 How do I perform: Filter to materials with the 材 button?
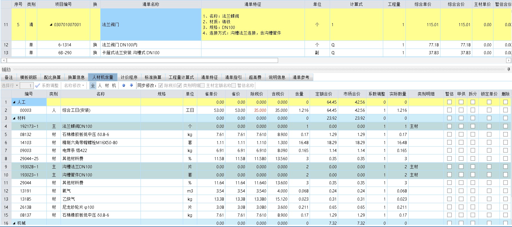coord(107,85)
